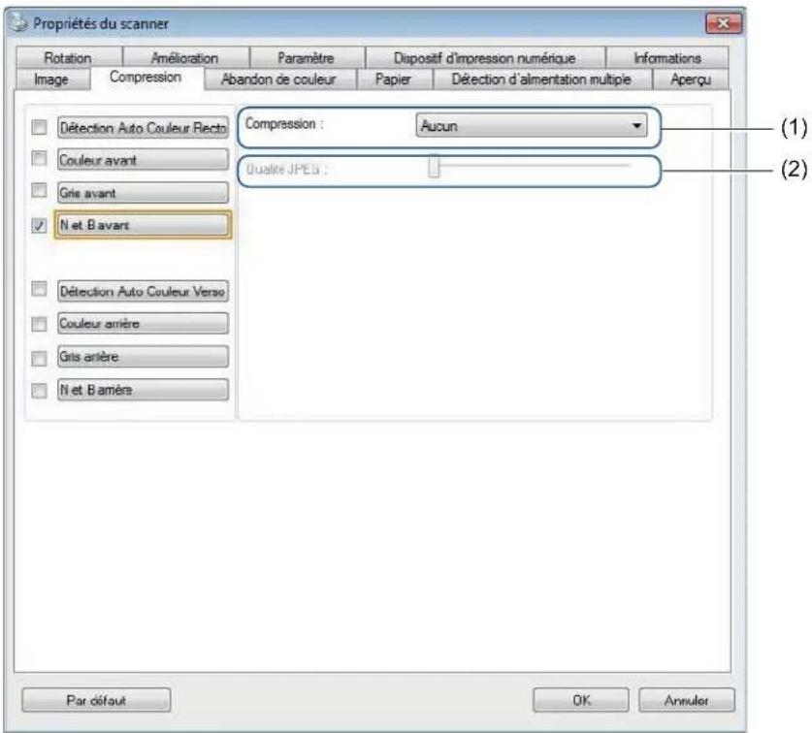The height and width of the screenshot is (733, 812).
Task: Select the Compression tab
Action: (146, 78)
